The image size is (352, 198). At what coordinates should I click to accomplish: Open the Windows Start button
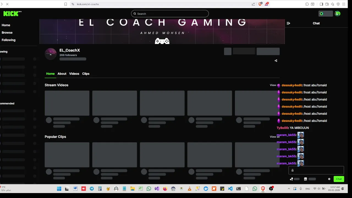pos(59,189)
